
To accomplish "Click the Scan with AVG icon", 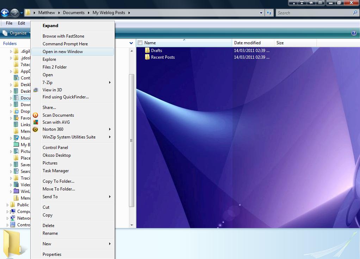I will pos(35,122).
